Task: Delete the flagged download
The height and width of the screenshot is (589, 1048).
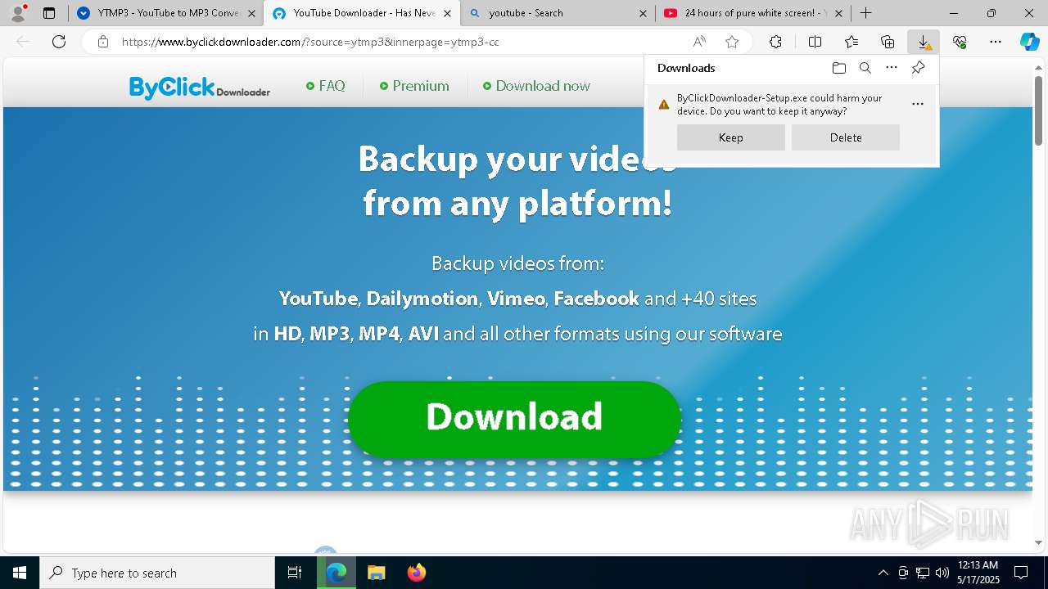Action: [x=846, y=137]
